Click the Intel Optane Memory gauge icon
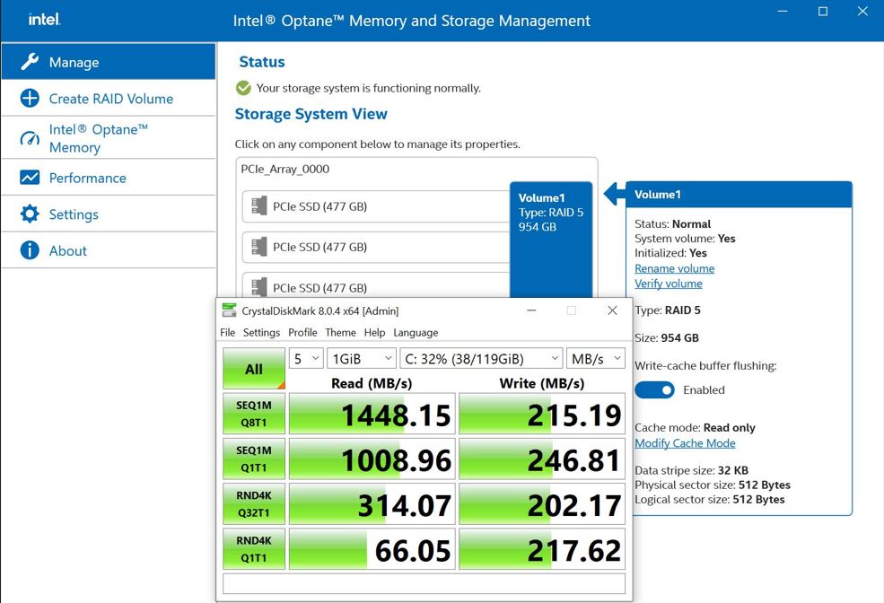Screen dimensions: 884x603 coord(30,138)
